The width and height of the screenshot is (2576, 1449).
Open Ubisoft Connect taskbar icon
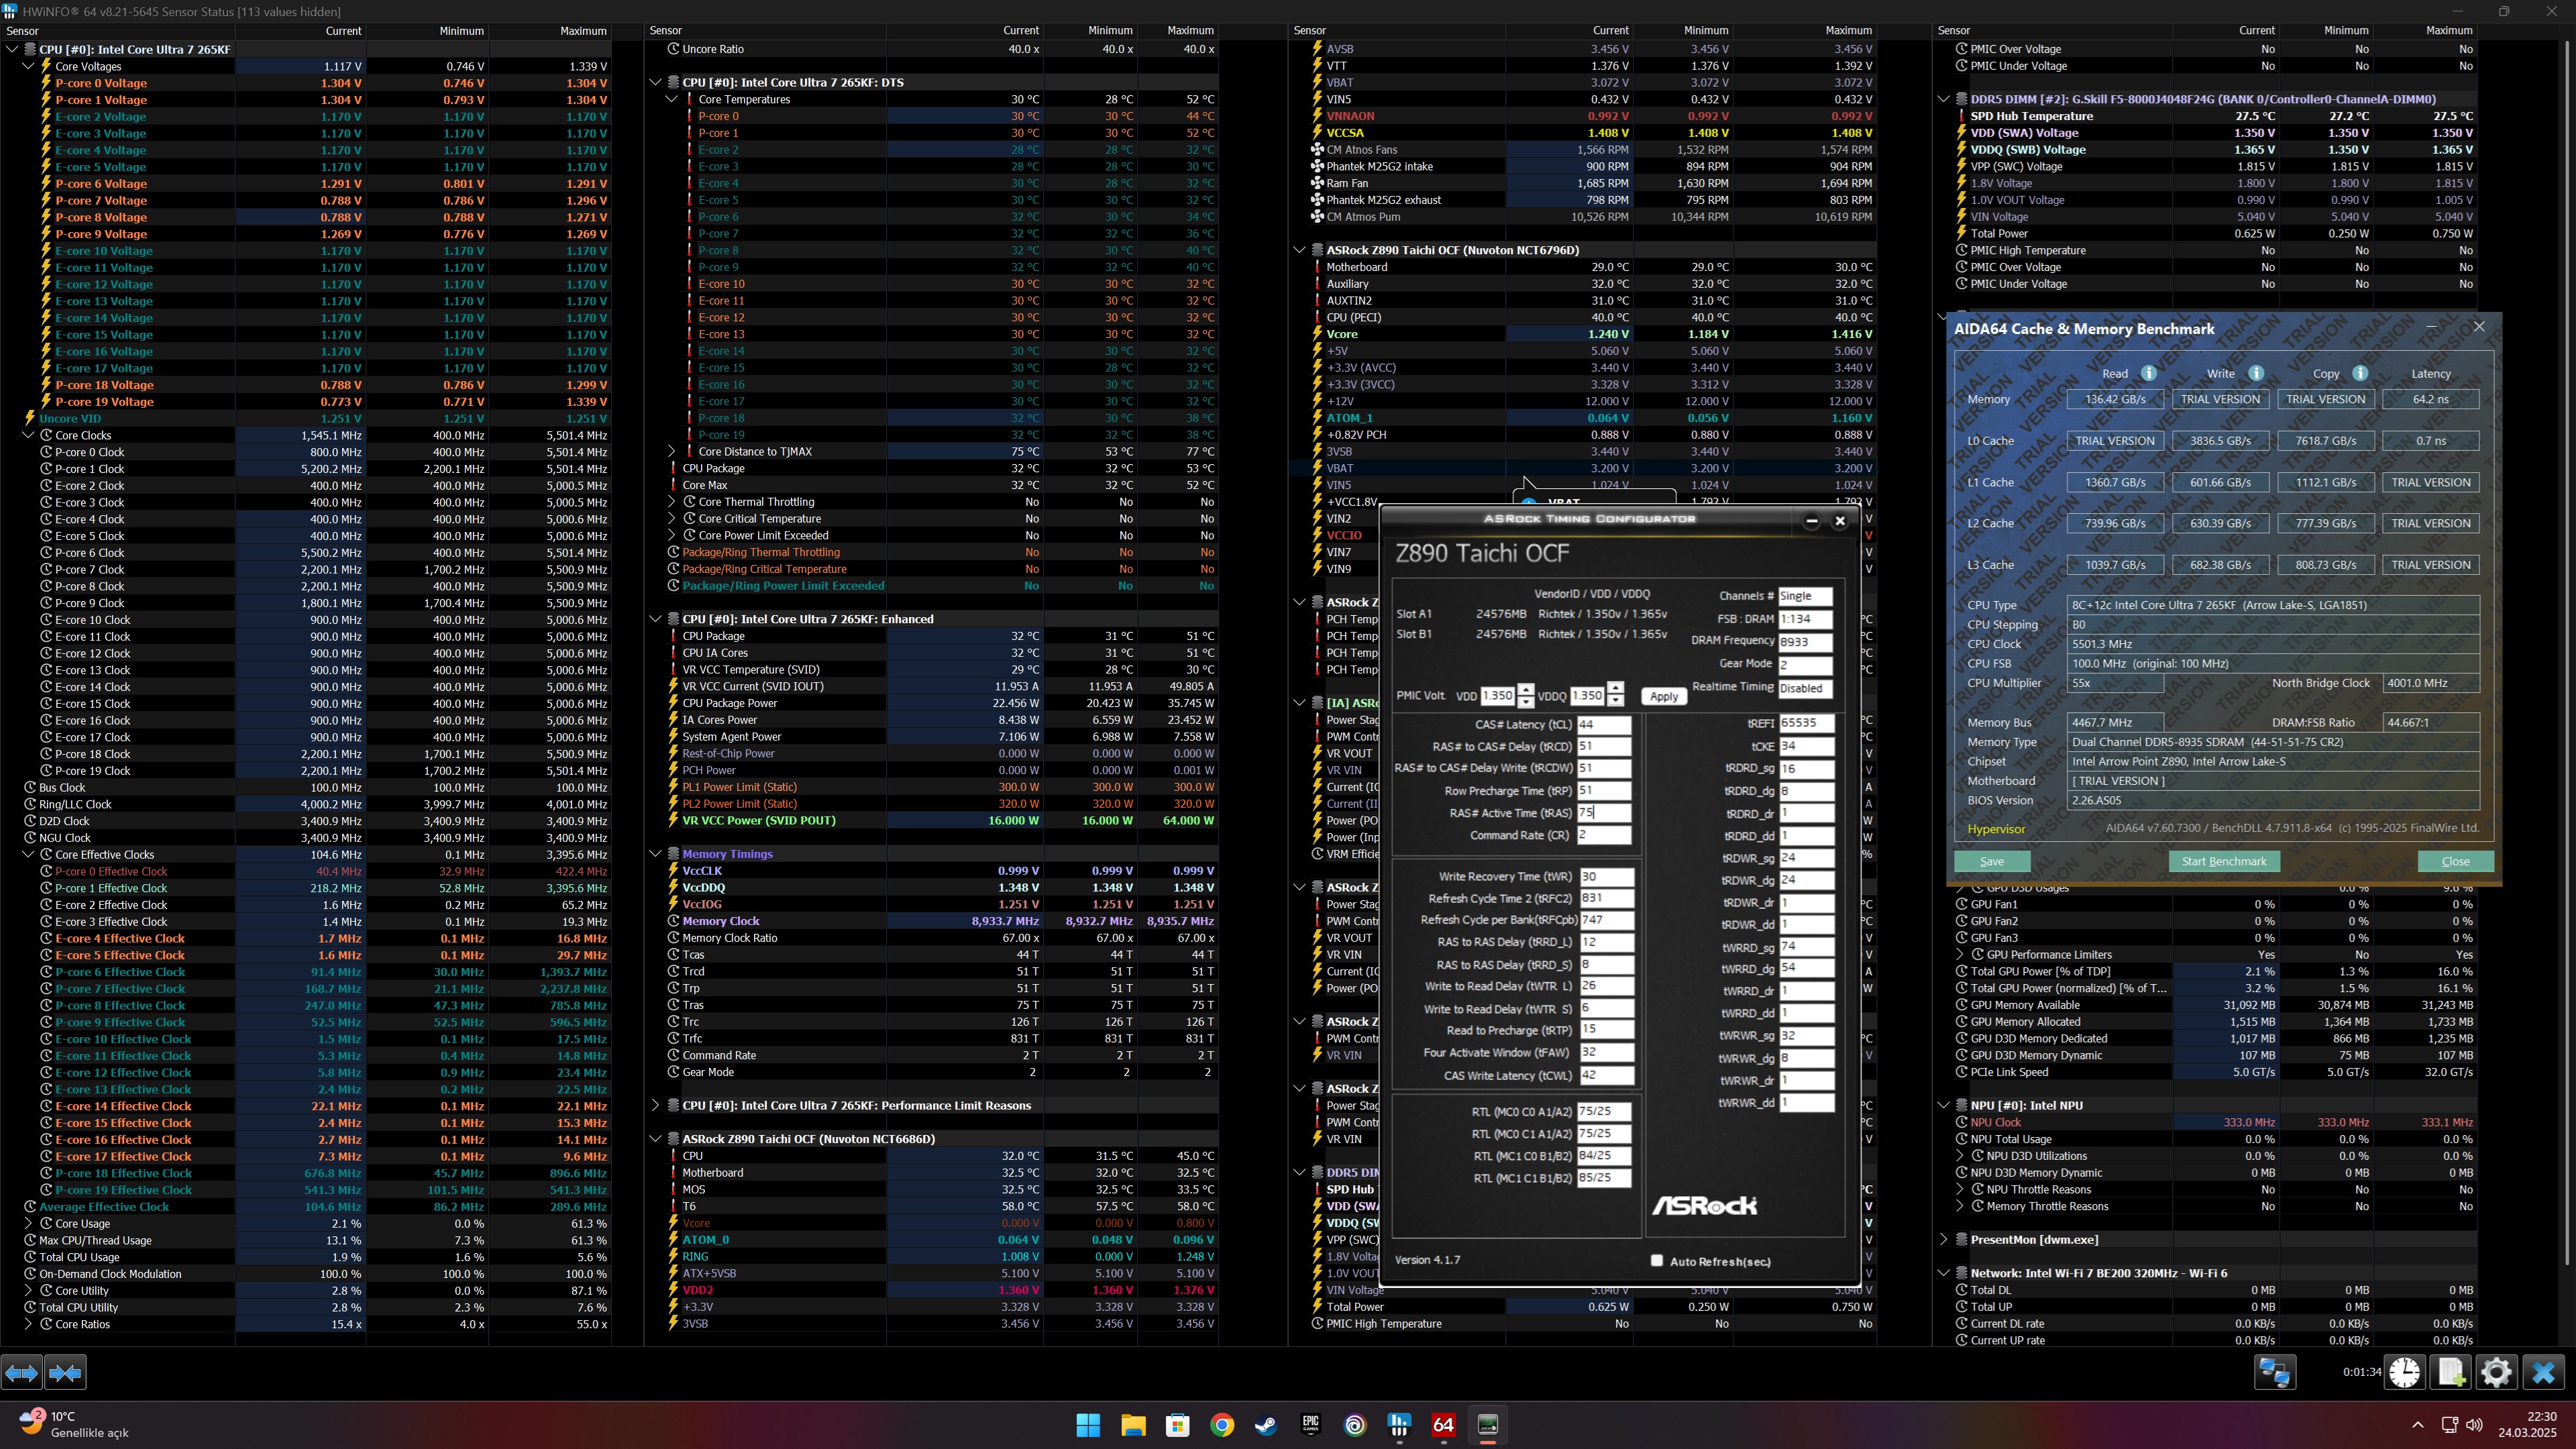1355,1425
